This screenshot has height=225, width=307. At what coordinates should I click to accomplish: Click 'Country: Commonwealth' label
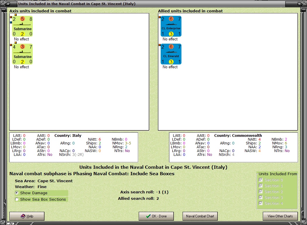tap(238, 135)
